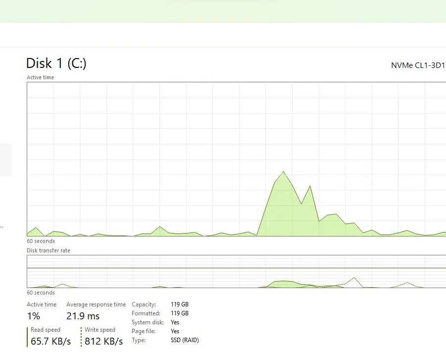Click the tallest peak in Active time graph
This screenshot has height=357, width=446.
point(283,173)
